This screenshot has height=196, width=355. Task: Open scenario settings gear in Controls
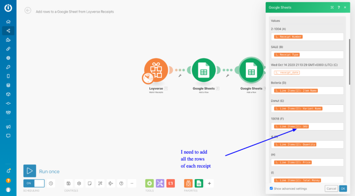(79, 183)
